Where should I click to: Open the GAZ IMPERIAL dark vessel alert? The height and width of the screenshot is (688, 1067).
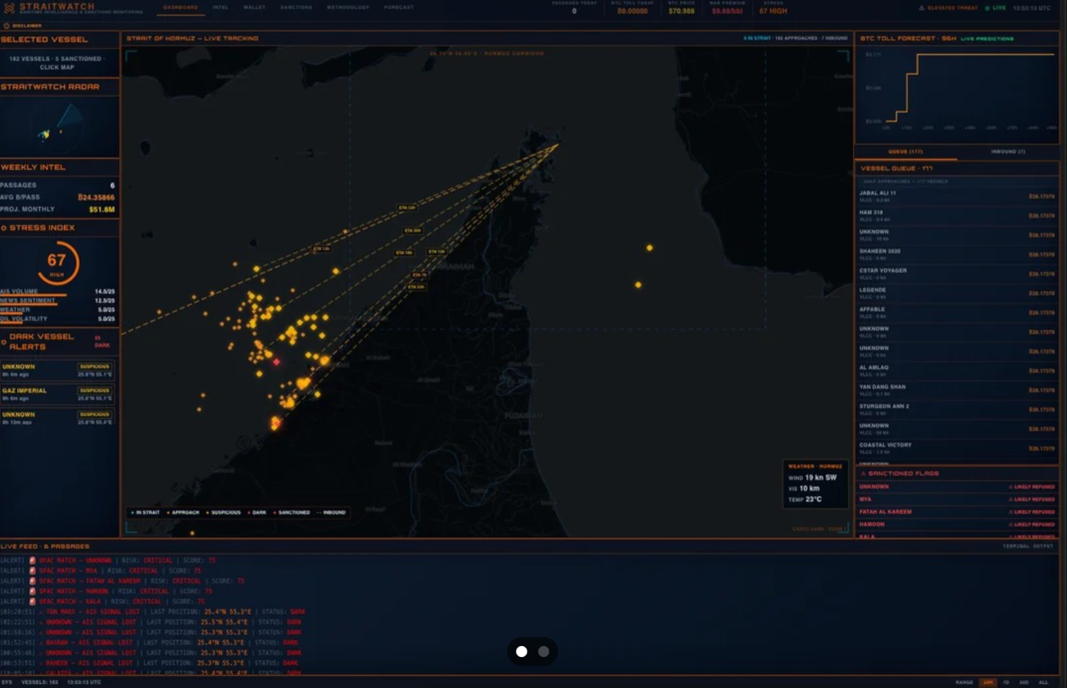coord(58,394)
